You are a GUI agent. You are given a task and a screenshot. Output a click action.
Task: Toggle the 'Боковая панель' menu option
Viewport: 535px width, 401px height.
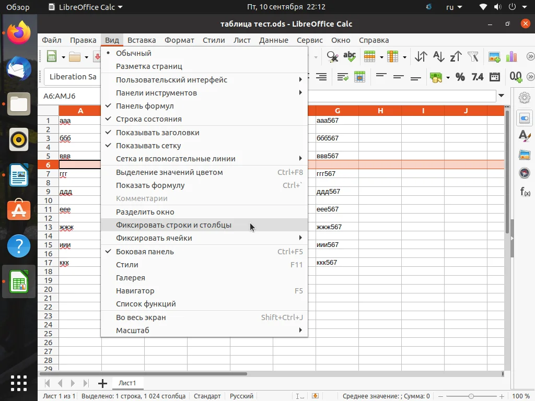145,252
